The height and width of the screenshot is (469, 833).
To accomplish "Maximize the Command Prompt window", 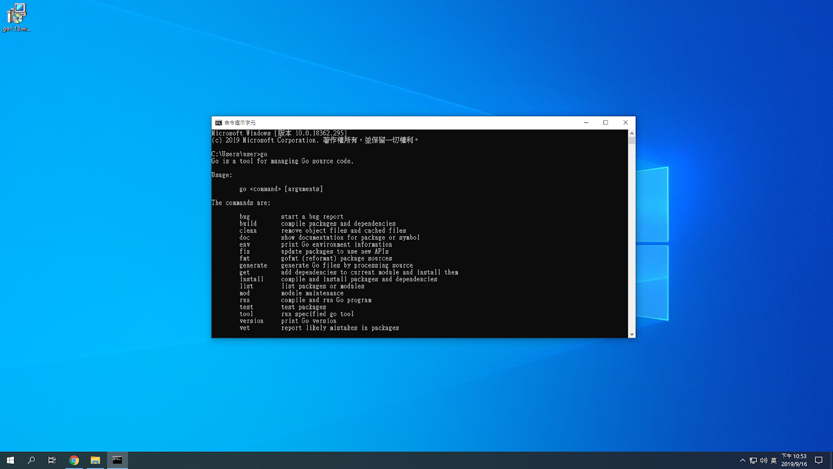I will coord(605,123).
